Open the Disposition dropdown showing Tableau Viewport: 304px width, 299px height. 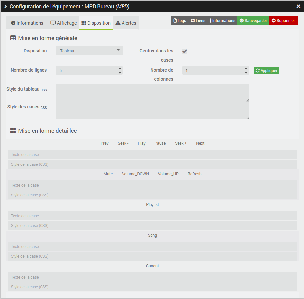pyautogui.click(x=89, y=50)
